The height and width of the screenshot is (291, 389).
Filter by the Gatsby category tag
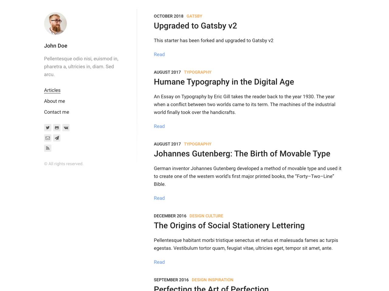[x=194, y=16]
